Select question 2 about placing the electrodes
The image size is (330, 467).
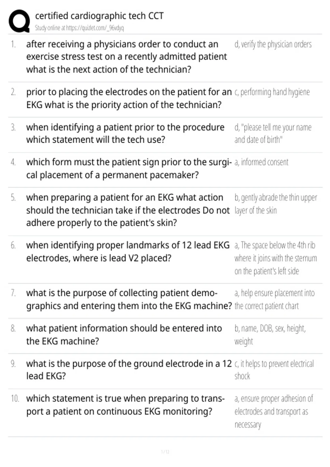[129, 98]
